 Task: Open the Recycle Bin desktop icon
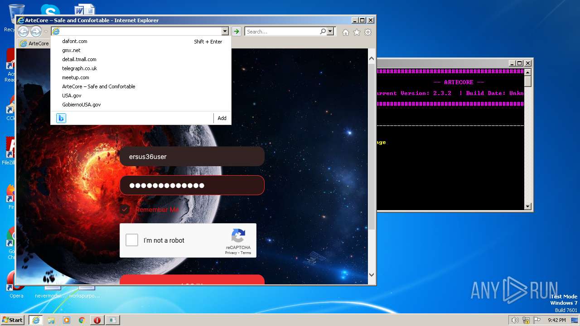16,17
